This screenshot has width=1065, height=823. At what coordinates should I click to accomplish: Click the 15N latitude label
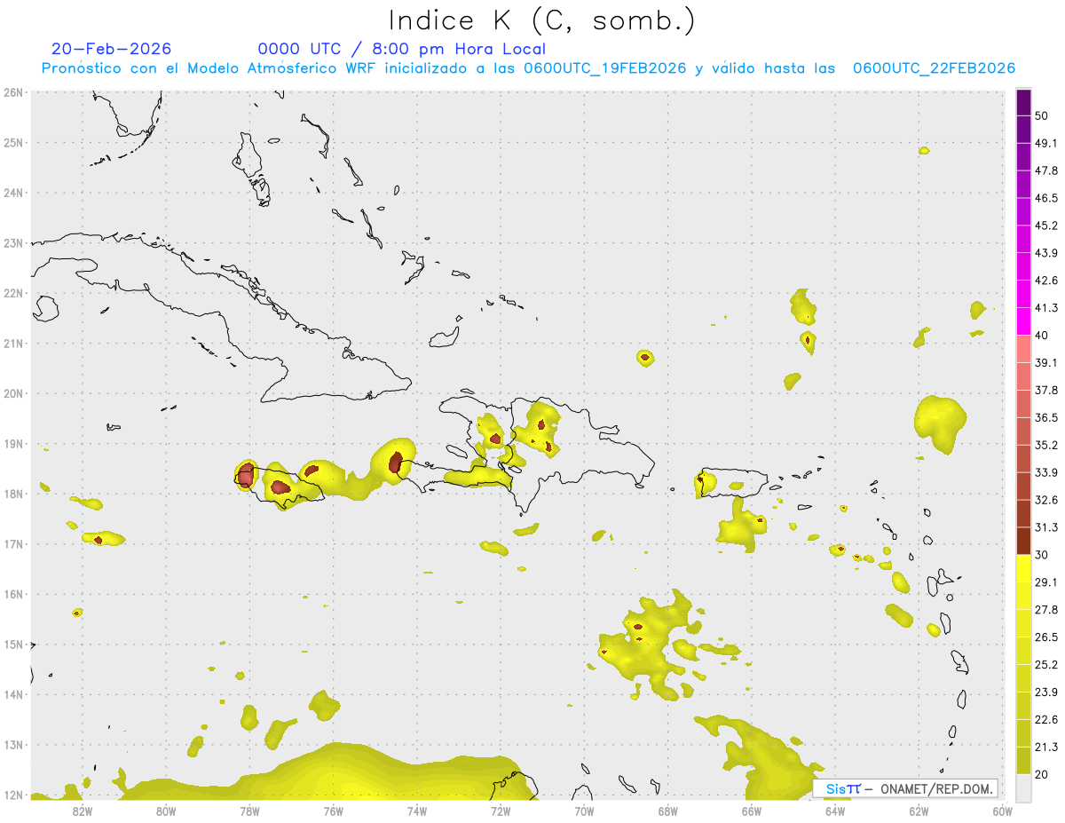(x=13, y=645)
